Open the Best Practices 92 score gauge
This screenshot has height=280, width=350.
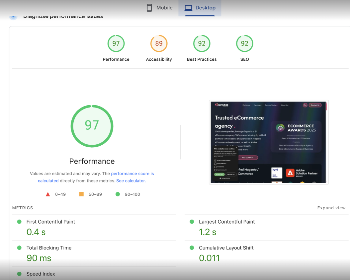[x=202, y=43]
